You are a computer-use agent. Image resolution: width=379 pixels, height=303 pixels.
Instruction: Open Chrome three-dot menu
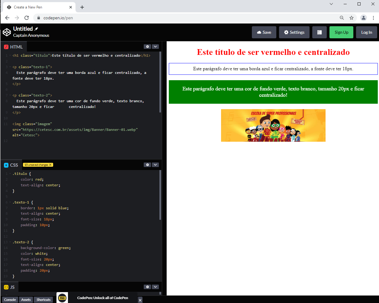pos(373,18)
